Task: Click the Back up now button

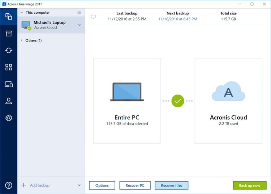Action: [x=249, y=185]
